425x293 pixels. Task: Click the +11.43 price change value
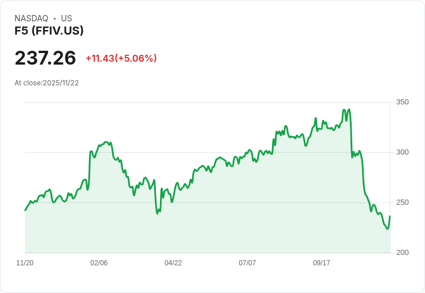(100, 58)
